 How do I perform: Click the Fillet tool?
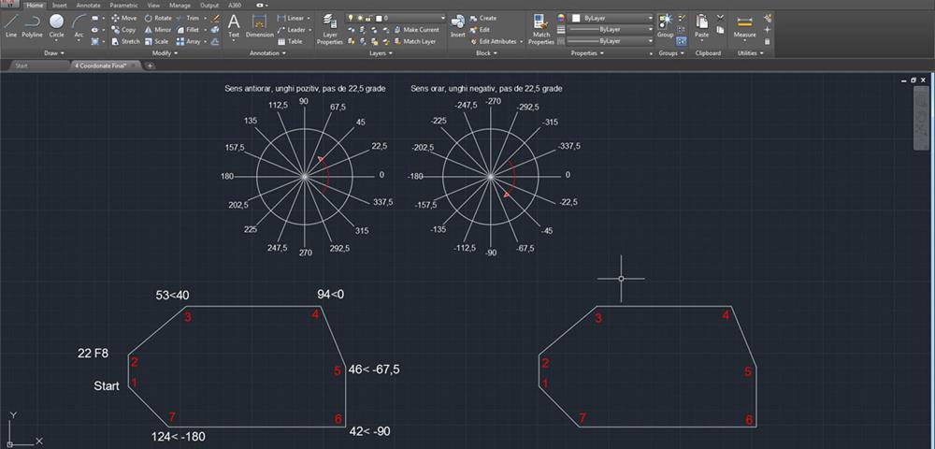188,30
